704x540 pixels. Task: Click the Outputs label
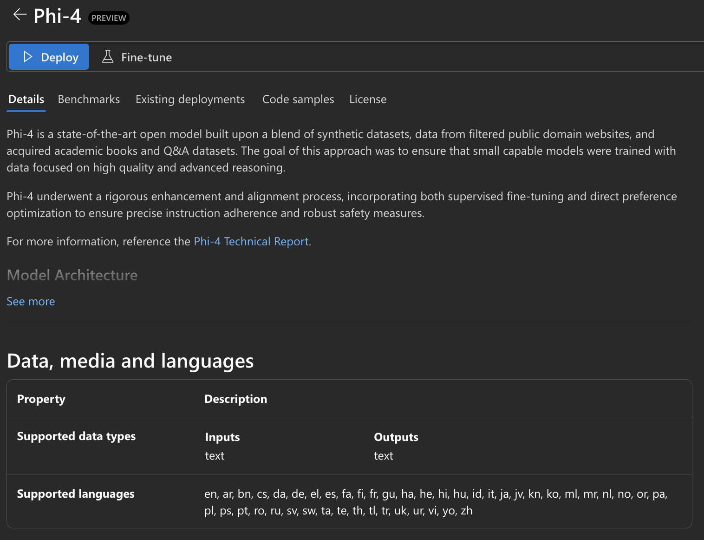[396, 437]
